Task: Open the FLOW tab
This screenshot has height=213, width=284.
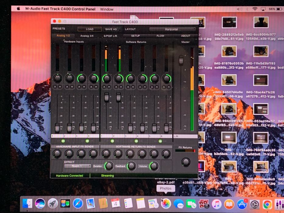Action: 160,36
